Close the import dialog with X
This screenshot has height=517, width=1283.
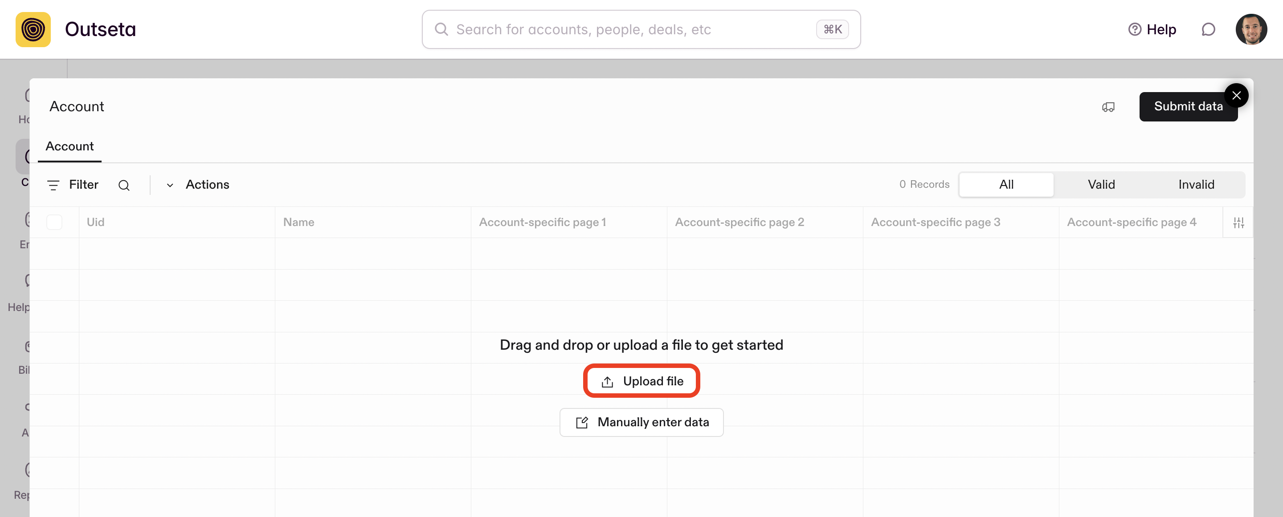1236,95
